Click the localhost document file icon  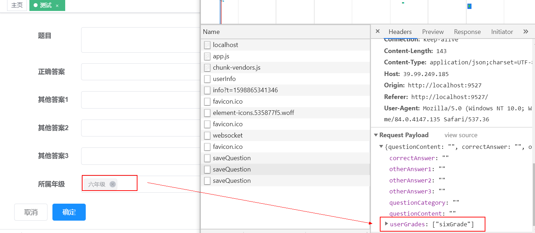[207, 45]
